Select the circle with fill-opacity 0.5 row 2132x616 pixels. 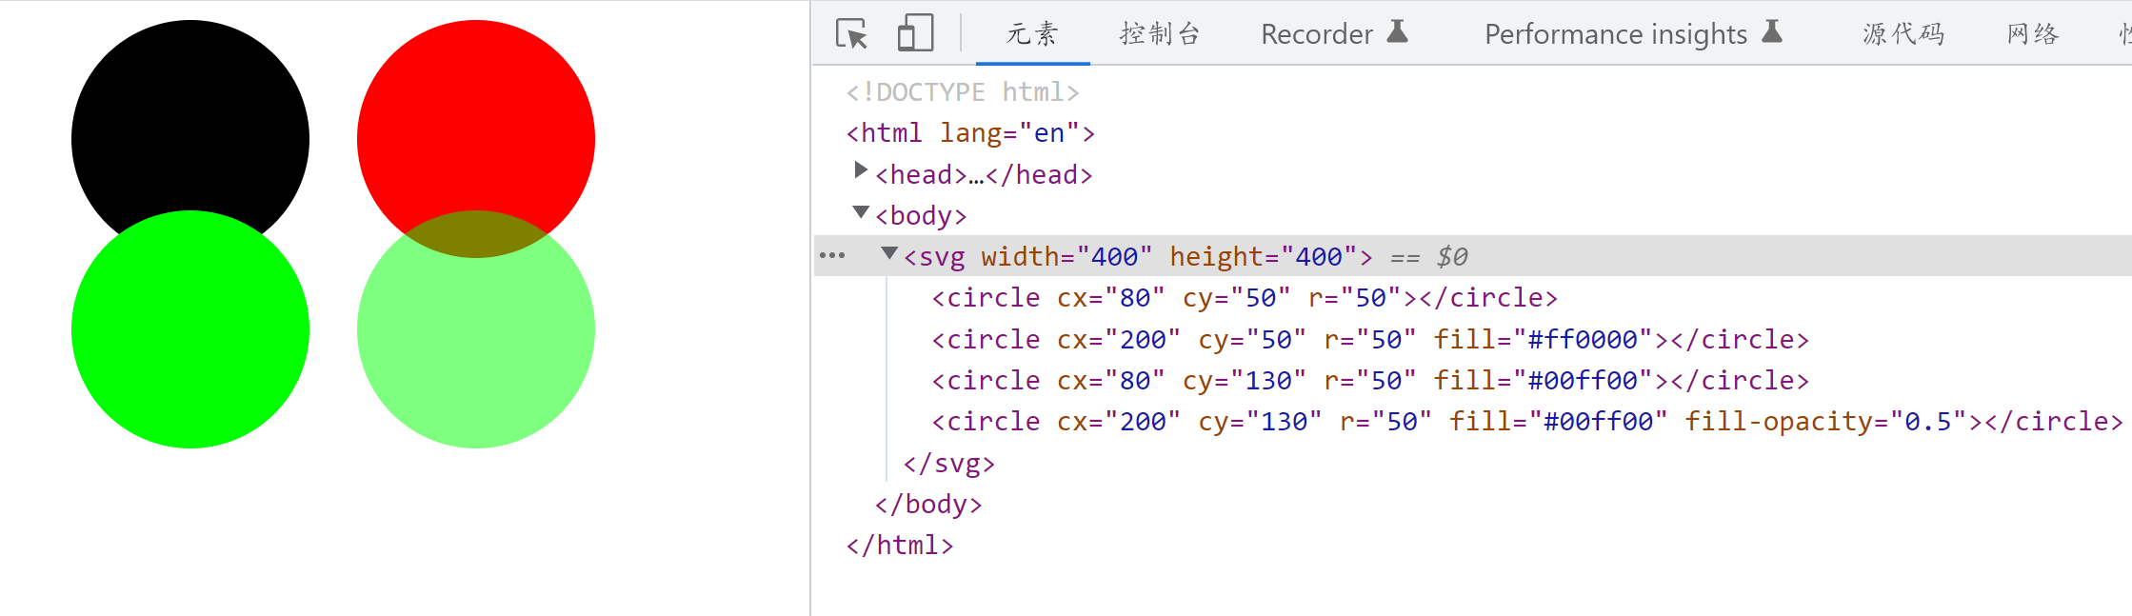(1527, 422)
